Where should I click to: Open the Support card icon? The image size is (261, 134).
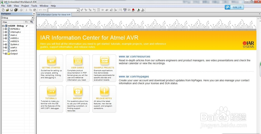pos(78,91)
